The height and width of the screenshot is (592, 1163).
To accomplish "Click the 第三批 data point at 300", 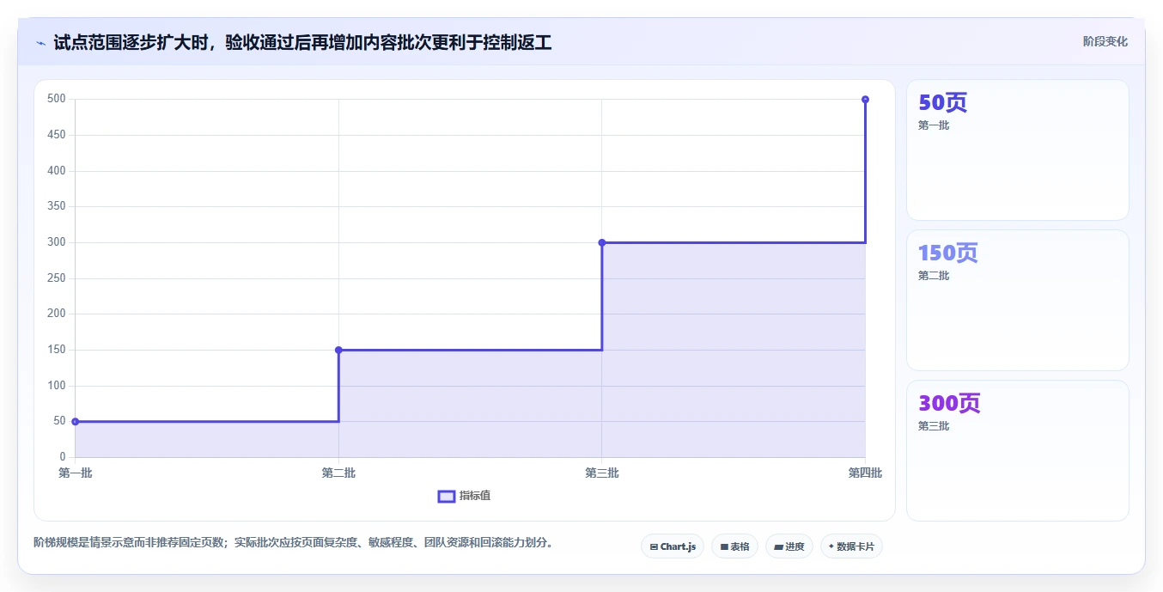I will [602, 242].
